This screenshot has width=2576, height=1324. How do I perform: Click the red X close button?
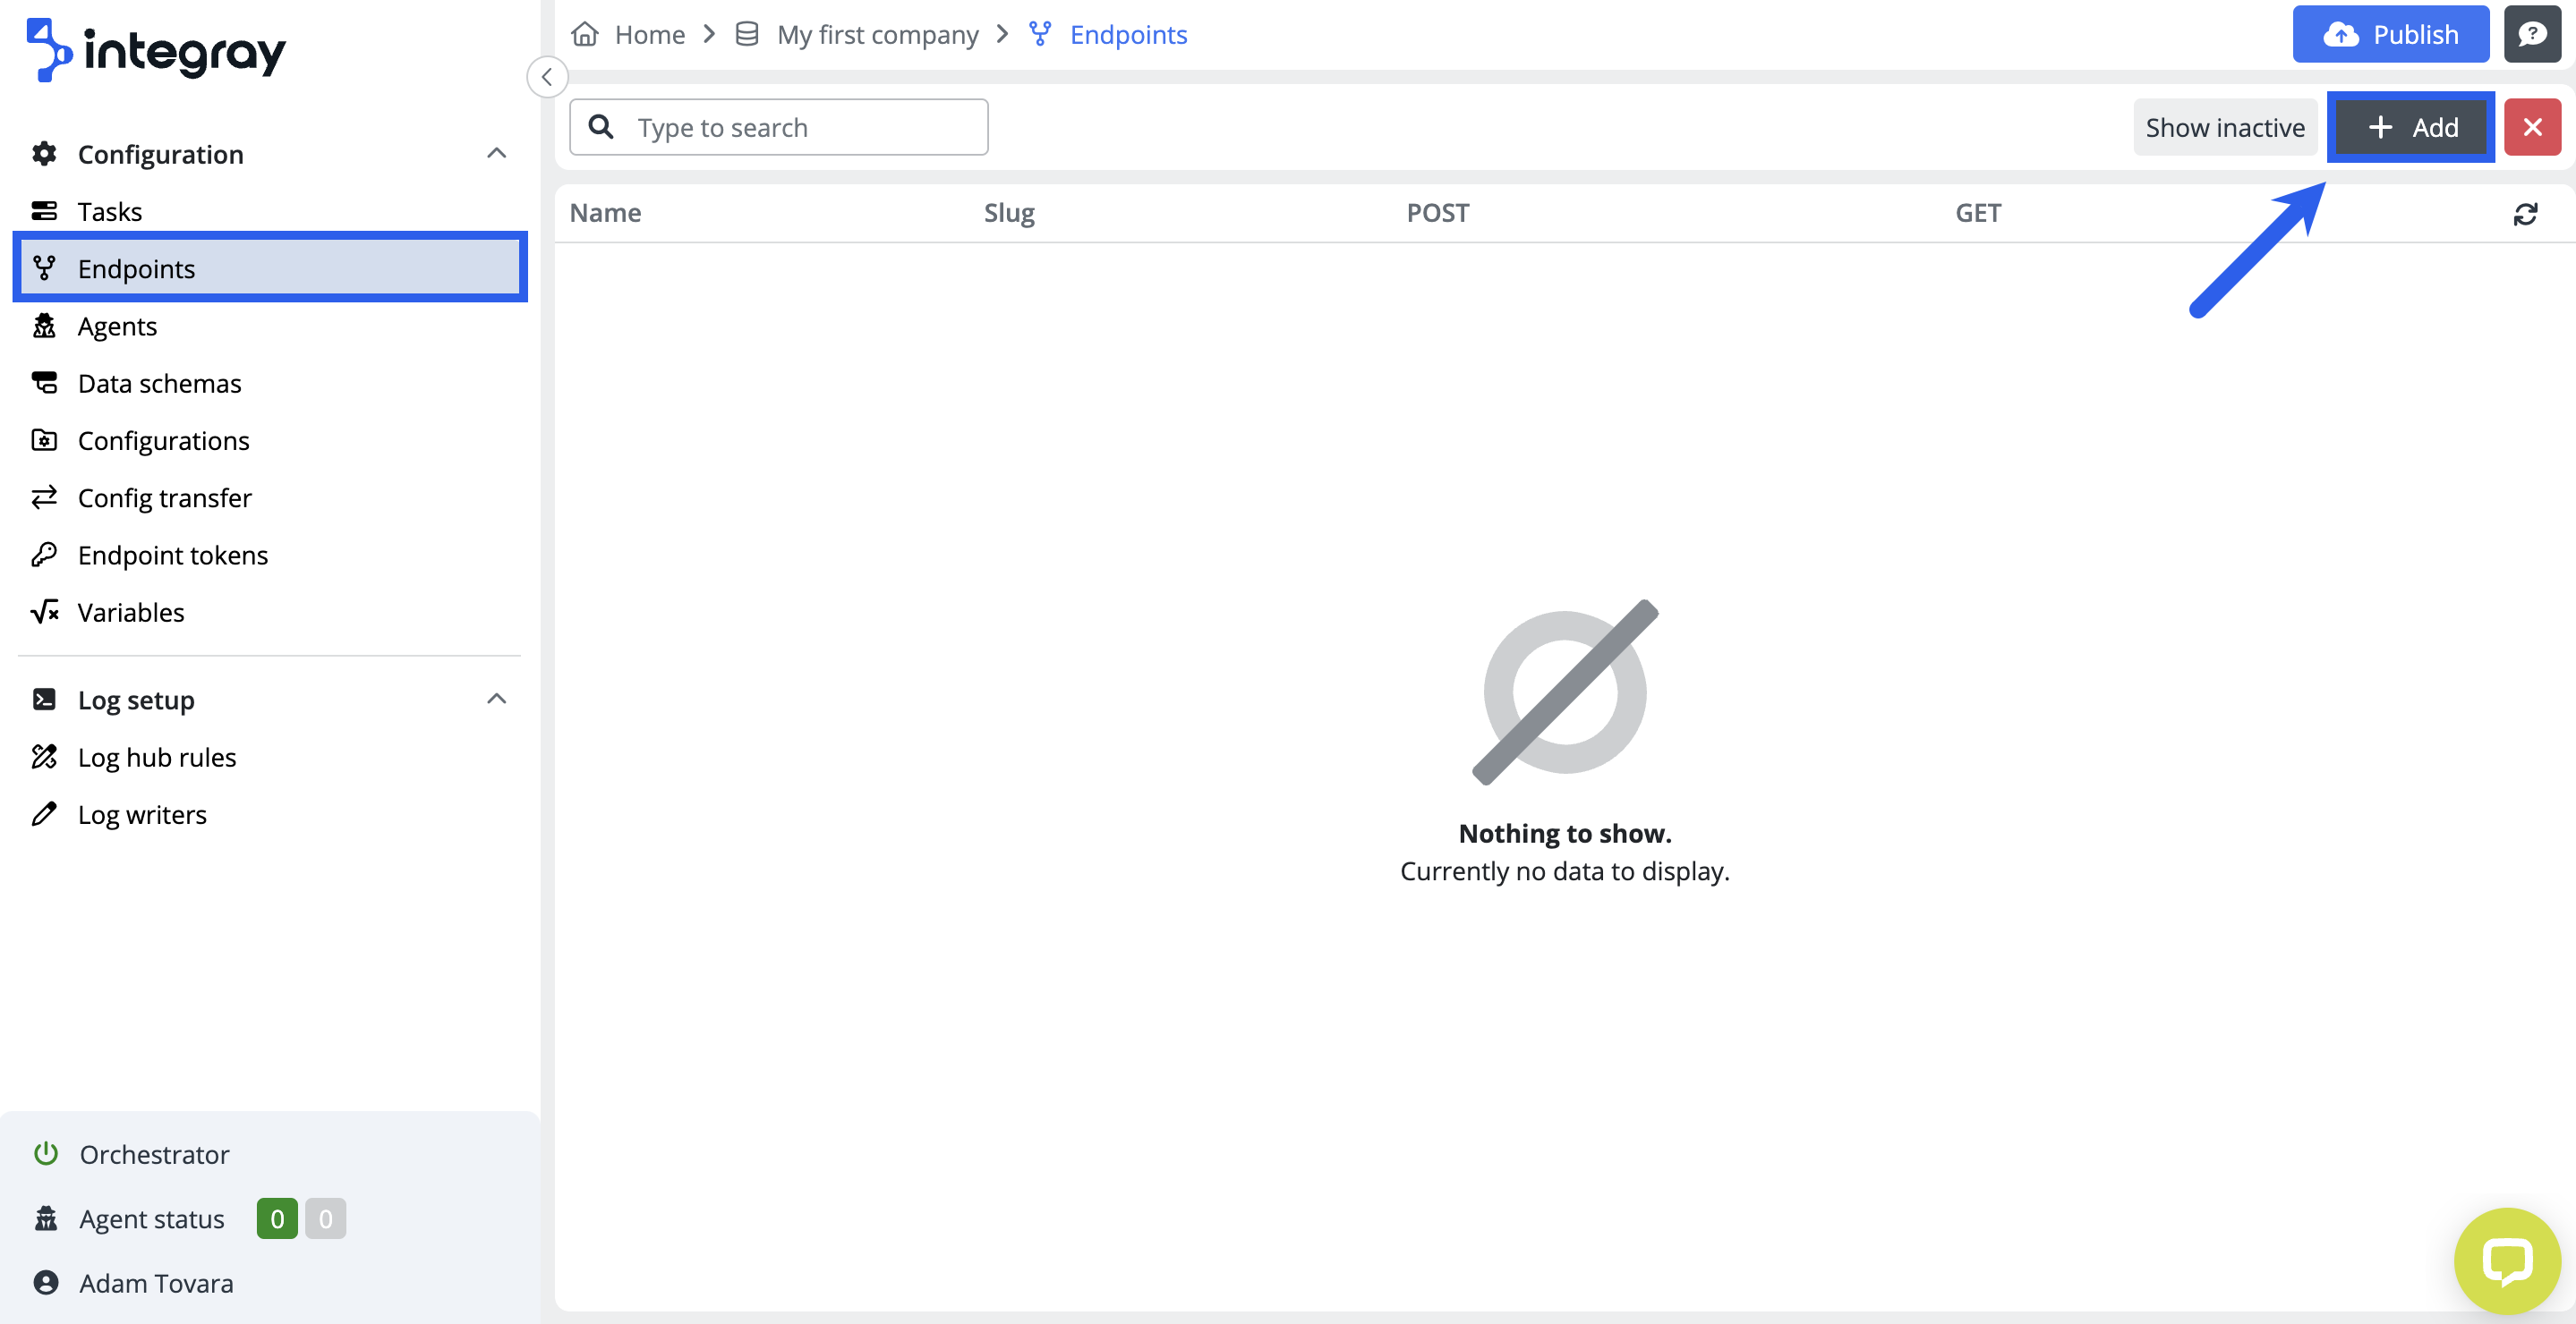click(x=2531, y=127)
